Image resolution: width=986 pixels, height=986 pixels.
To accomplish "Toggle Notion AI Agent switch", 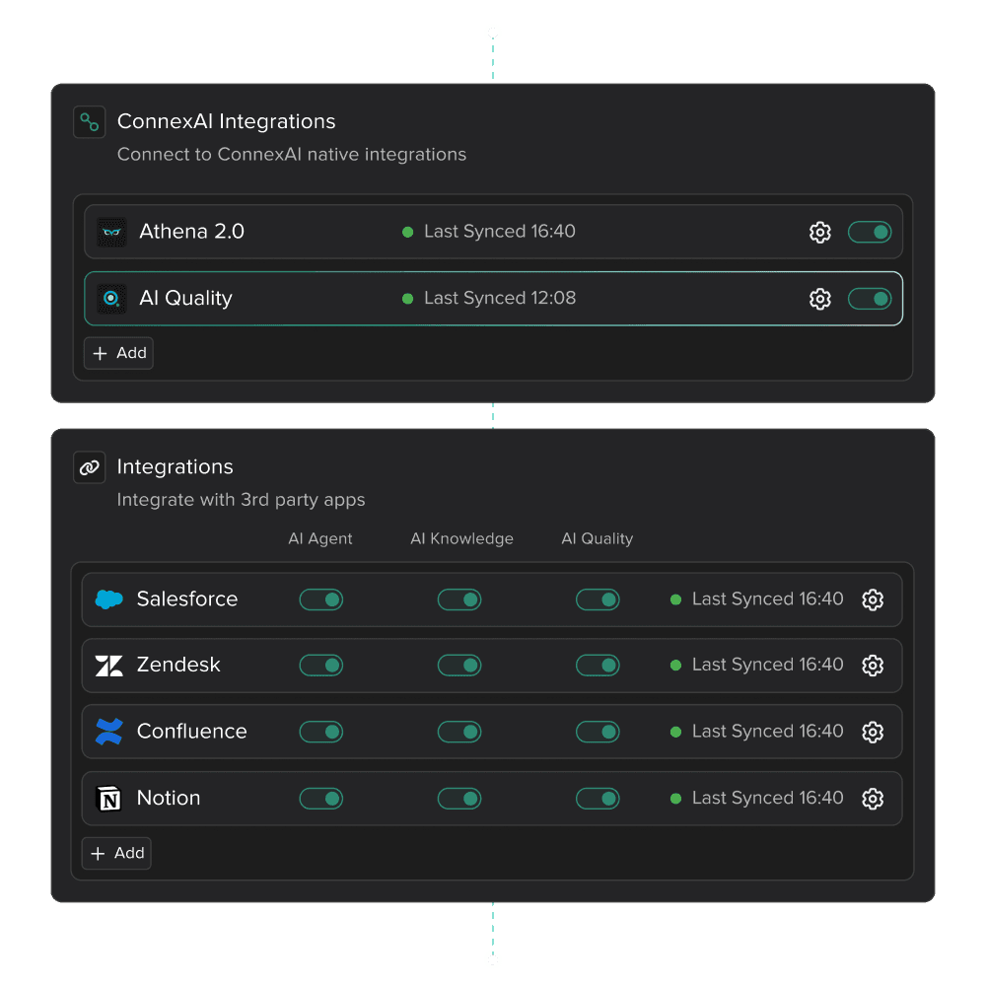I will point(320,798).
